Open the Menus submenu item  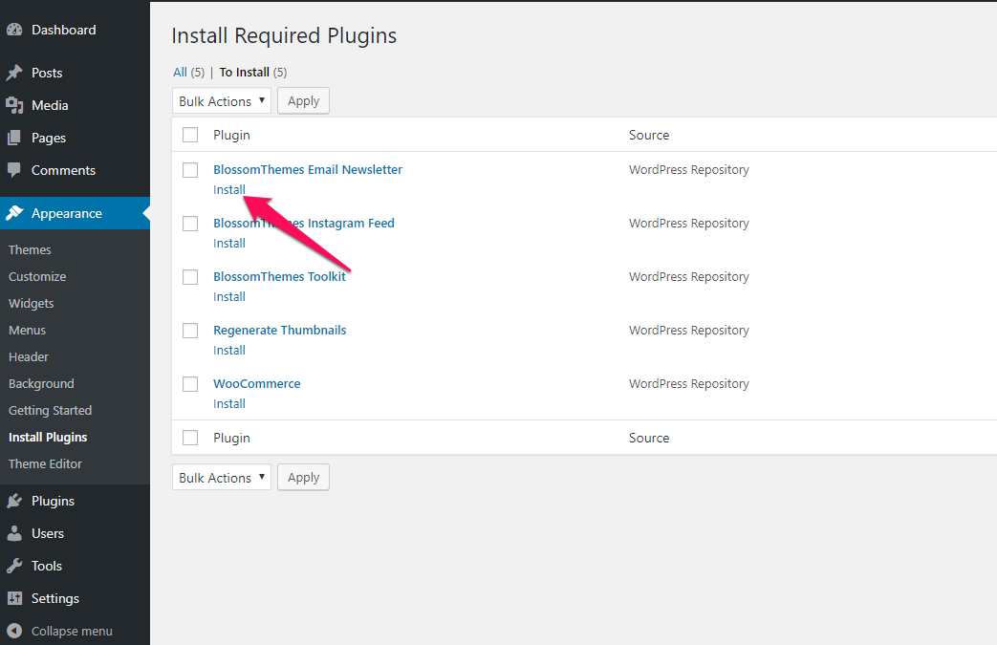click(x=28, y=331)
